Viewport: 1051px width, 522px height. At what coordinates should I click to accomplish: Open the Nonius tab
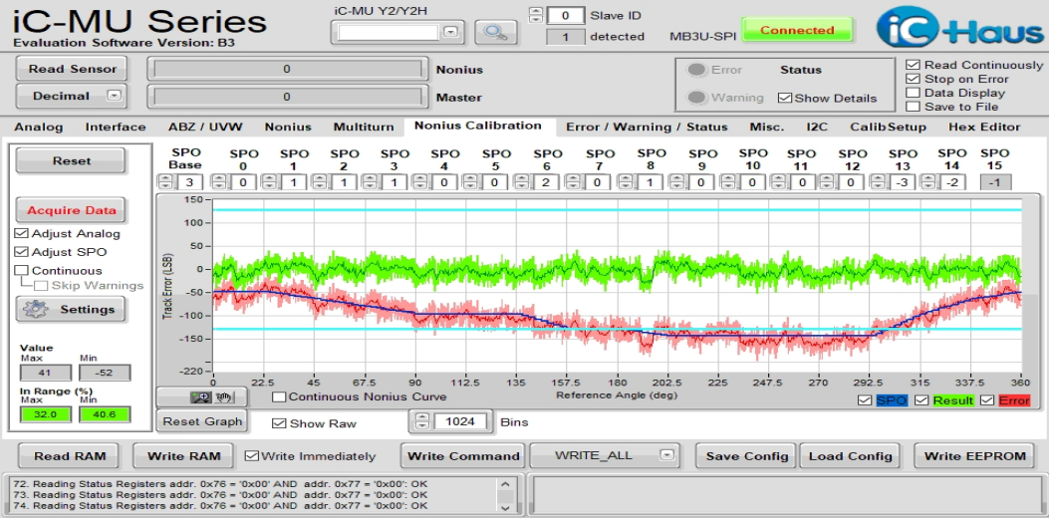tap(288, 128)
